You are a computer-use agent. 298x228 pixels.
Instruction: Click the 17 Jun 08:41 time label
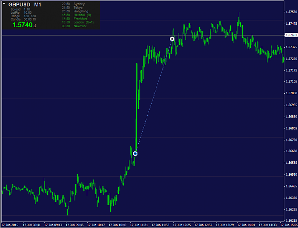tap(32, 225)
